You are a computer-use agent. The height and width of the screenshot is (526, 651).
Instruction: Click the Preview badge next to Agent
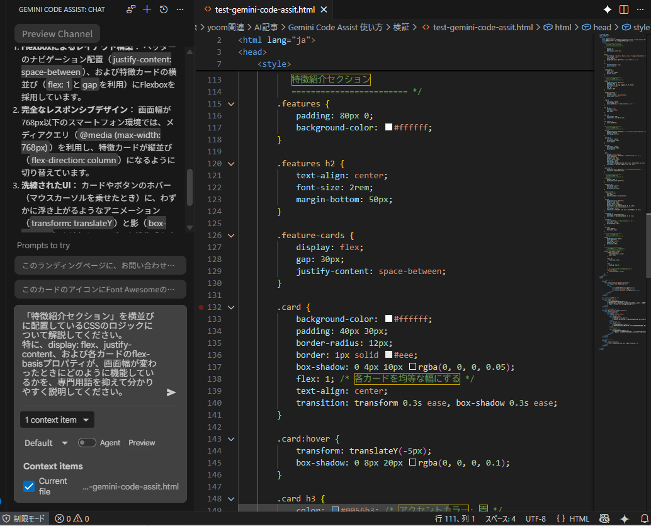(142, 443)
